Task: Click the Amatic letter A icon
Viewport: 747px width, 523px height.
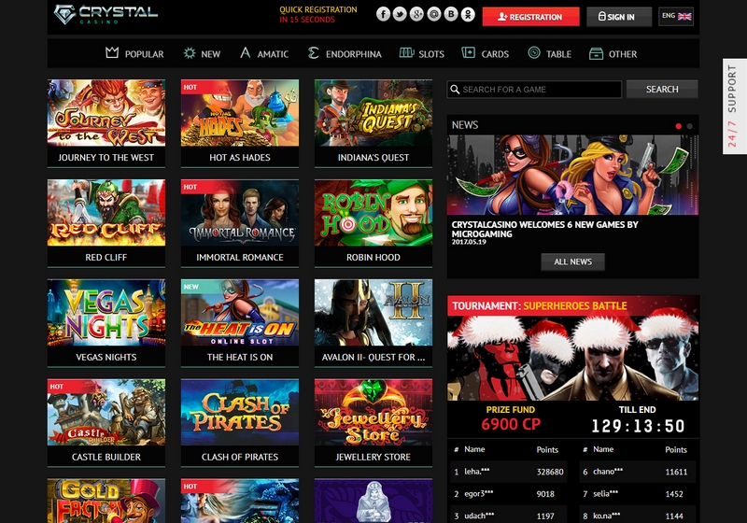Action: 246,53
